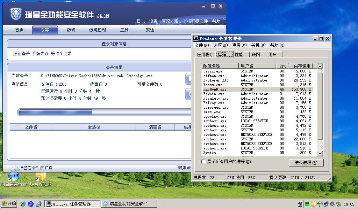358x209 pixels.
Task: Open the keyboard input method tray icon
Action: tap(300, 204)
